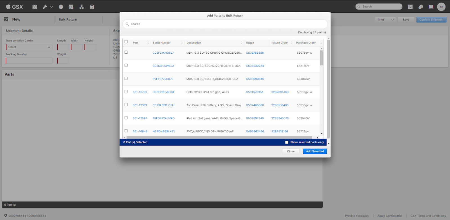Image resolution: width=450 pixels, height=220 pixels.
Task: Open the YB user profile menu
Action: [x=441, y=7]
